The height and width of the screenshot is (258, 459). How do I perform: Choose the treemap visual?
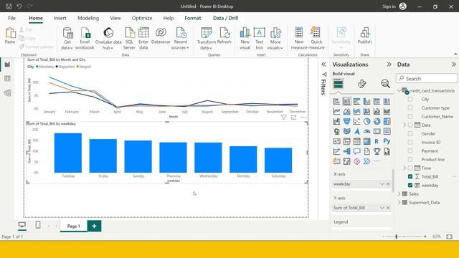coord(387,121)
